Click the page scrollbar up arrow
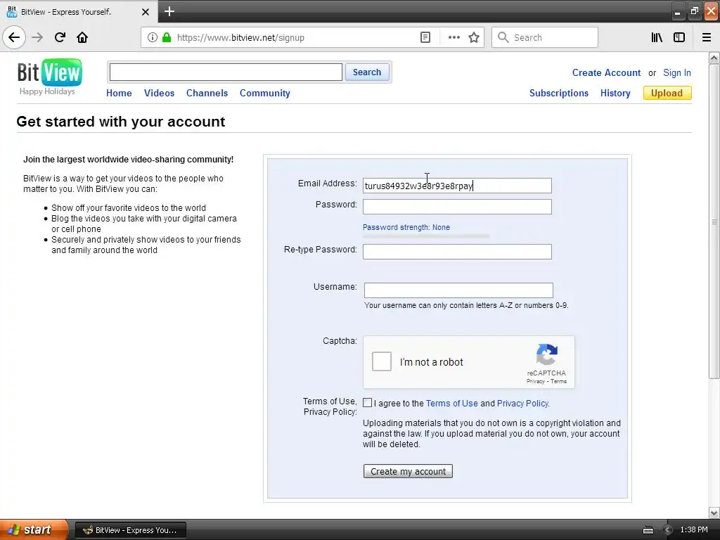 click(x=714, y=58)
